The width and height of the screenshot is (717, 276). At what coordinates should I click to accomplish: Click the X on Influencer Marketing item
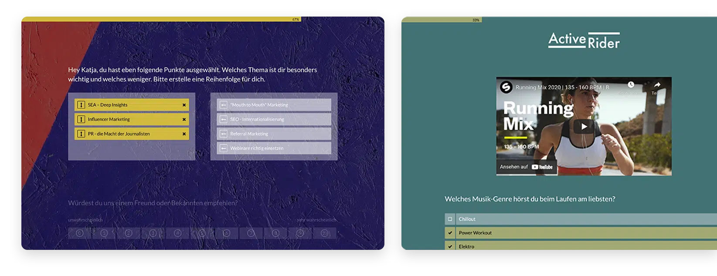[x=184, y=119]
